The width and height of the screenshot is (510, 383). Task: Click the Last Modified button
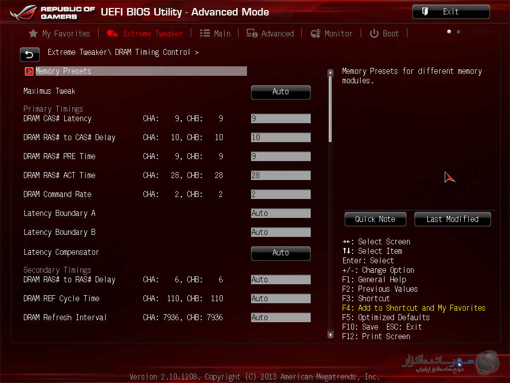(452, 219)
